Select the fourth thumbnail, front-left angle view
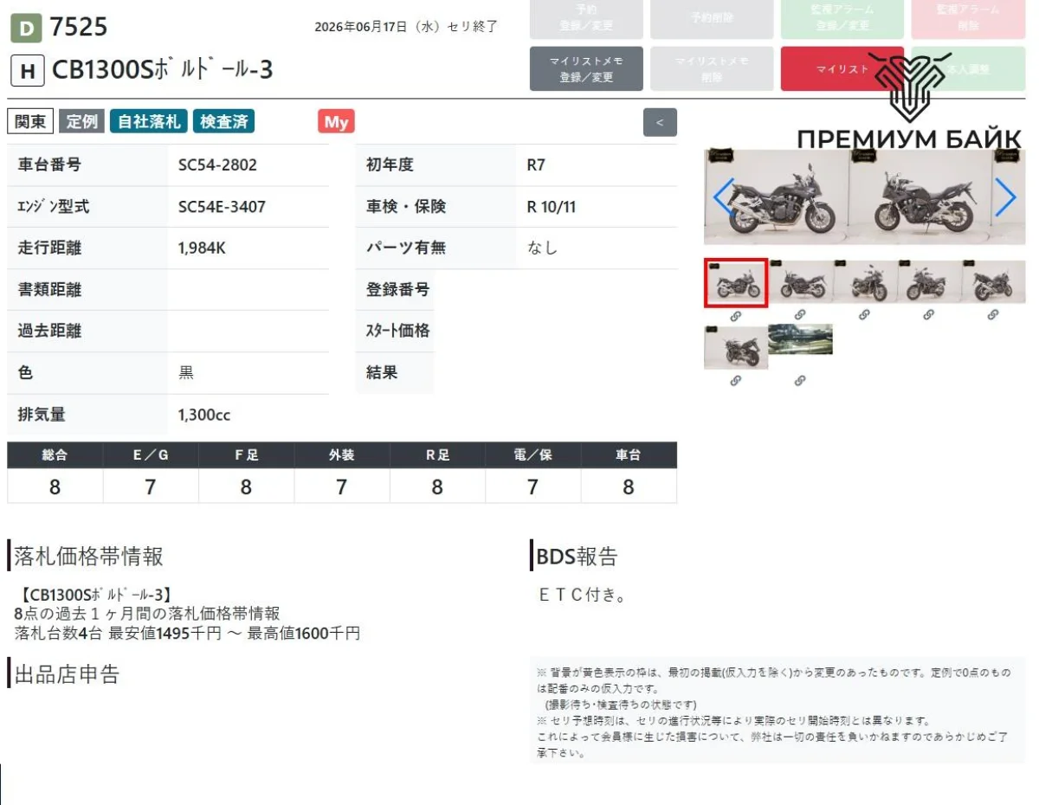This screenshot has height=805, width=1039. (929, 282)
